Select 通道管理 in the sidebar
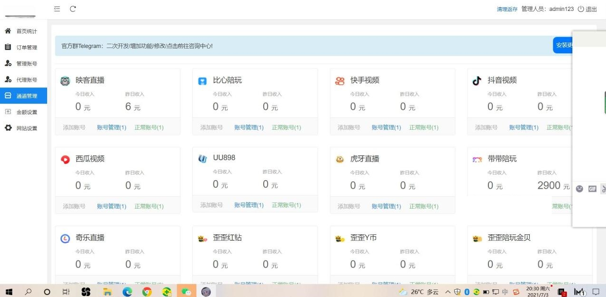Screen dimensions: 606x297 (27, 96)
